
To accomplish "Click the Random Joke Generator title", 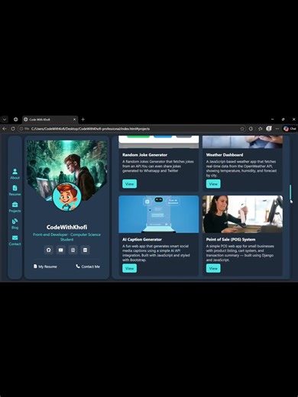I will 144,155.
